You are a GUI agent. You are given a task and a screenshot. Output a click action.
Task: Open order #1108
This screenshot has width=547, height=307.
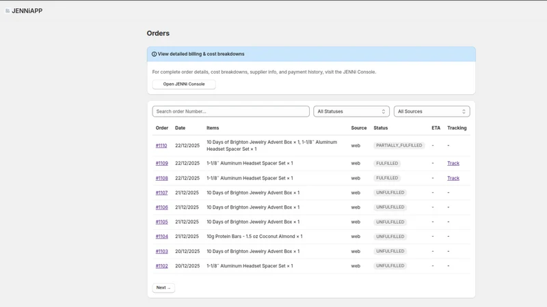click(x=161, y=178)
